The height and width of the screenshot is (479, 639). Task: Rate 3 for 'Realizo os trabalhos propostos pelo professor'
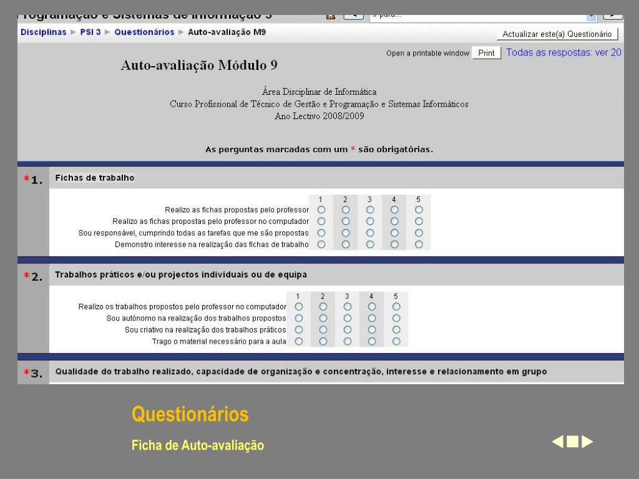tap(347, 307)
